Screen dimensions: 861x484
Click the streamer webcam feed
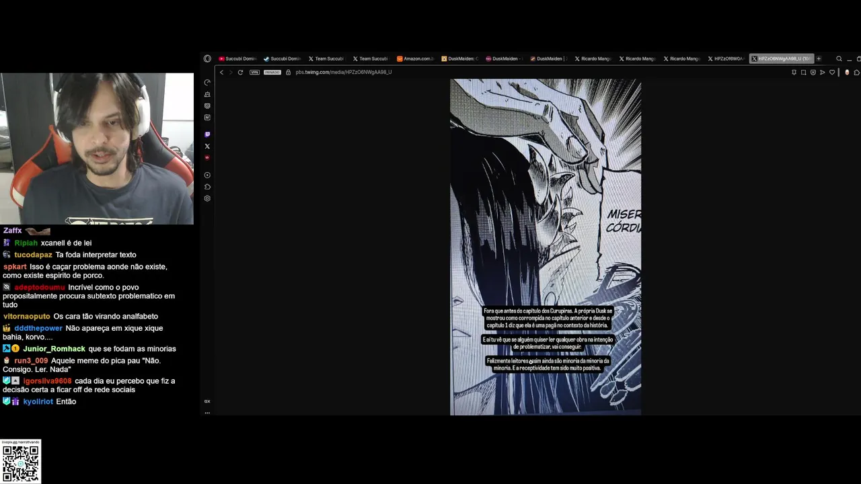tap(97, 149)
